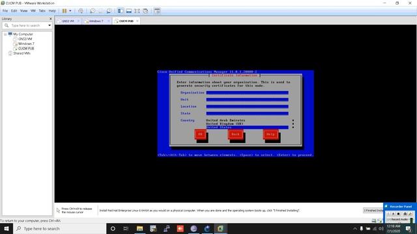Screen dimensions: 417x234
Task: Click the Unity mode toolbar icon
Action: click(145, 11)
